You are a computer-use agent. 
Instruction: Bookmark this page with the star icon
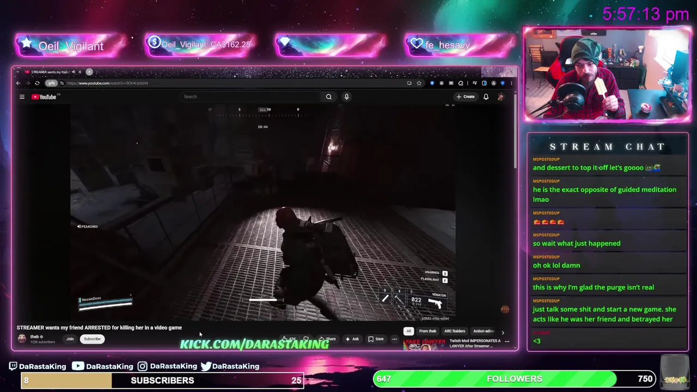[x=419, y=83]
